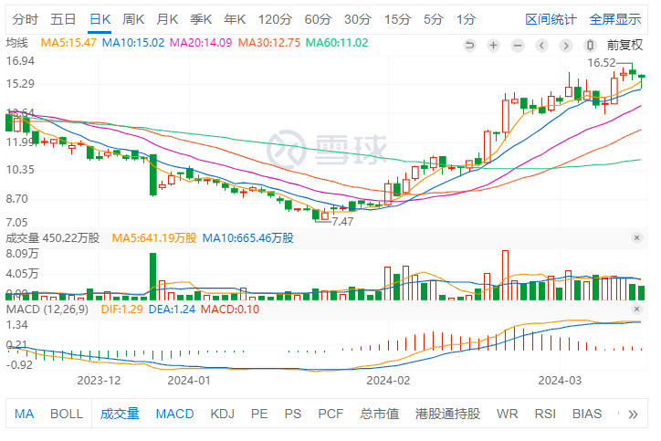Click the candlestick style icon
Image resolution: width=661 pixels, height=441 pixels.
pyautogui.click(x=589, y=44)
